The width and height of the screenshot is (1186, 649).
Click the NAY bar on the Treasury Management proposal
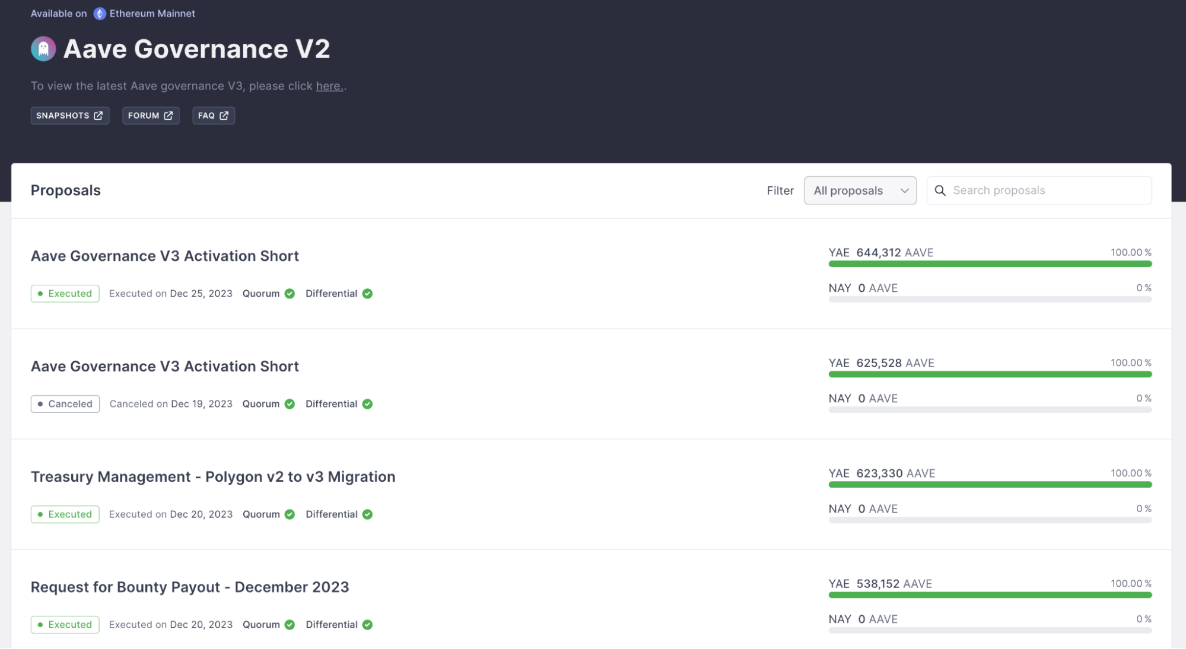(990, 520)
